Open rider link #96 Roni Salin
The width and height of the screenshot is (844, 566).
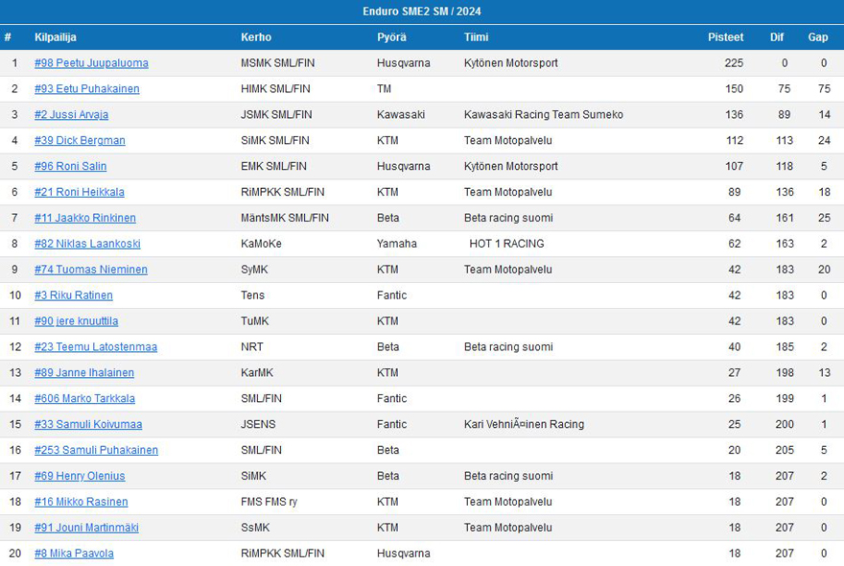[x=71, y=166]
